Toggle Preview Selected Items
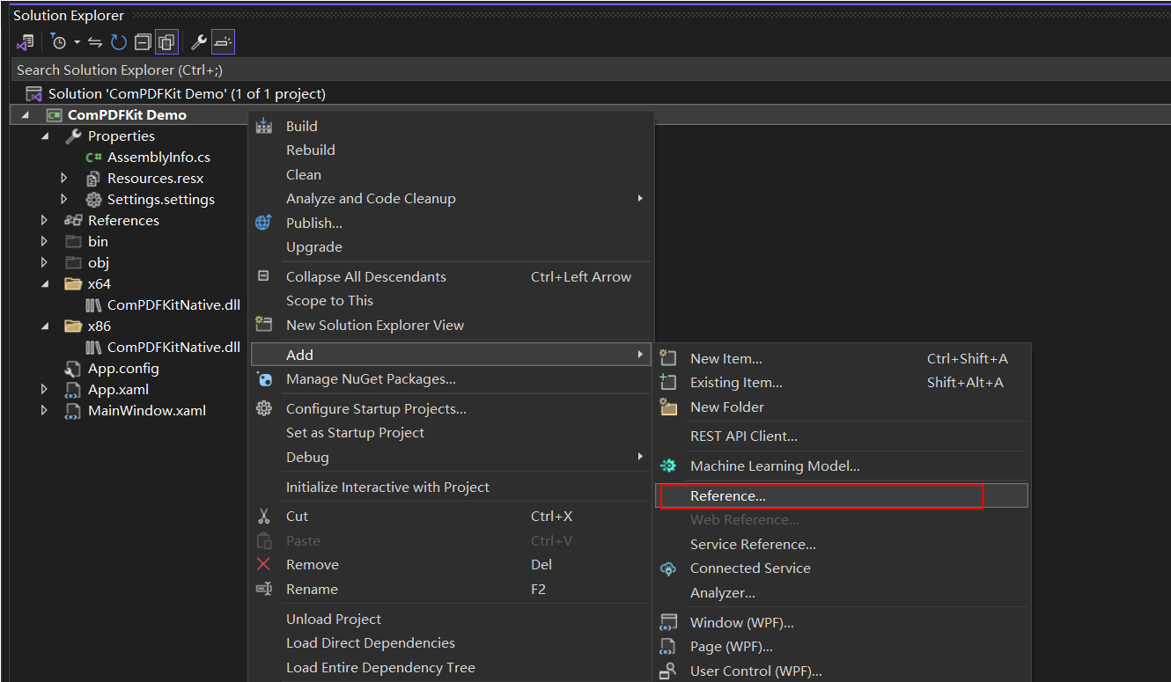1171x682 pixels. [224, 42]
